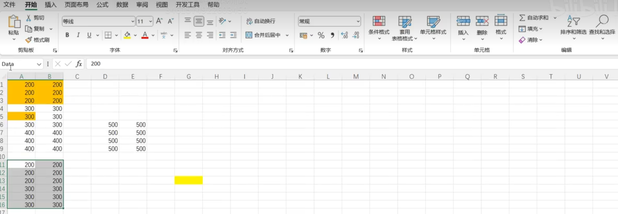
Task: Click the phonetic guide wén icon
Action: pyautogui.click(x=164, y=35)
